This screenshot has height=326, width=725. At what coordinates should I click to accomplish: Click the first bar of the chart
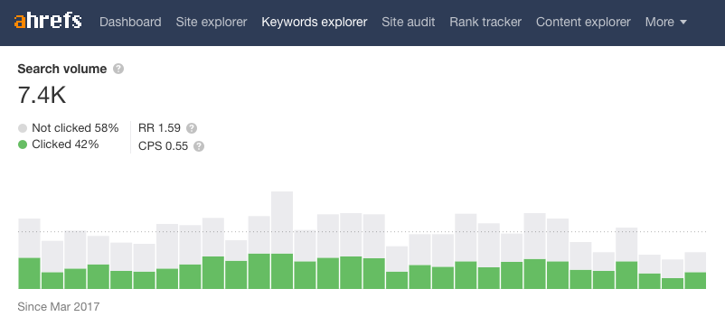point(29,254)
